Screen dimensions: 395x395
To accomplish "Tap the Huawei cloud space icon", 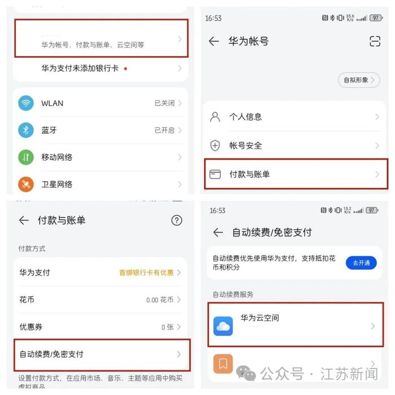I will pyautogui.click(x=223, y=326).
